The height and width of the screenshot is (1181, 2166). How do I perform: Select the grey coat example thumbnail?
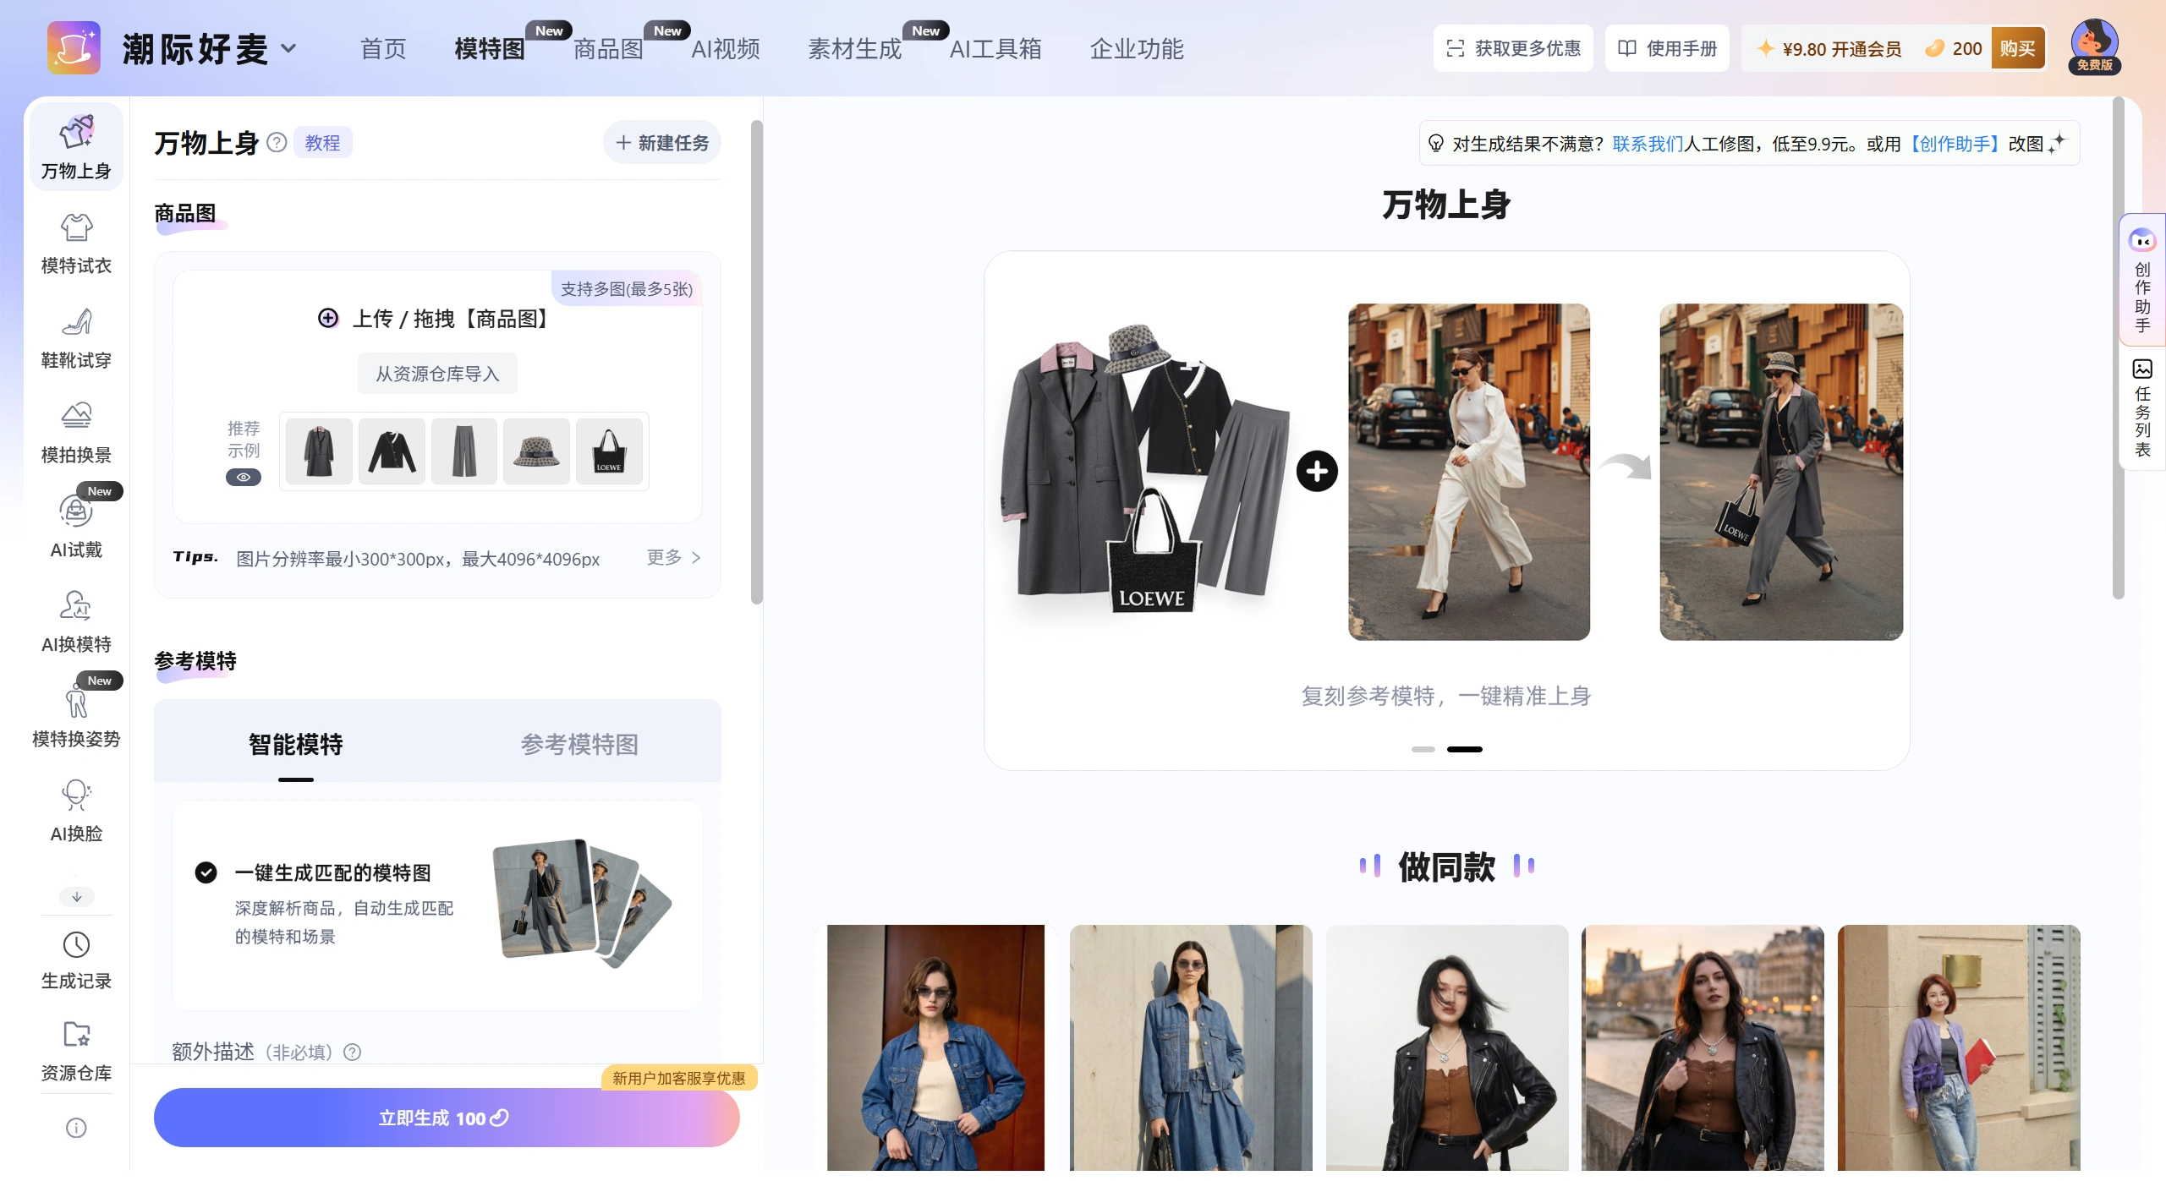[319, 451]
